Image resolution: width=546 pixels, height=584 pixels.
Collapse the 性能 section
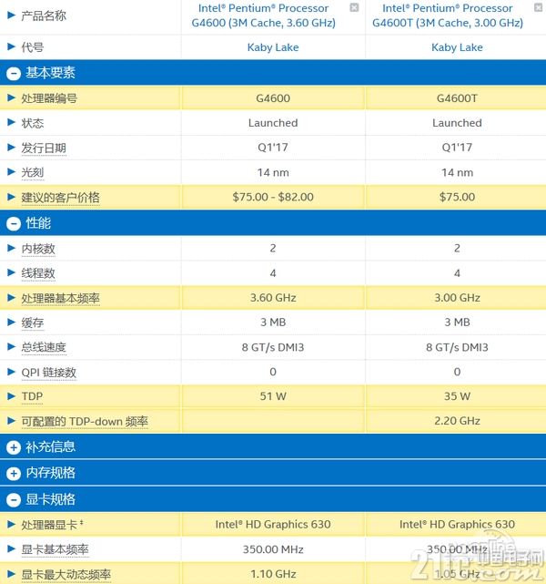(x=14, y=224)
